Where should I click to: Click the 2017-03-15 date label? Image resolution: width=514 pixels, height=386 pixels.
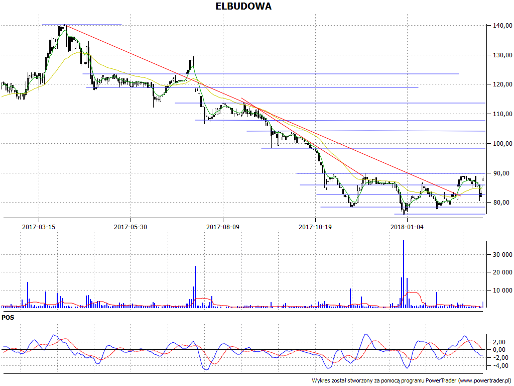coord(39,227)
